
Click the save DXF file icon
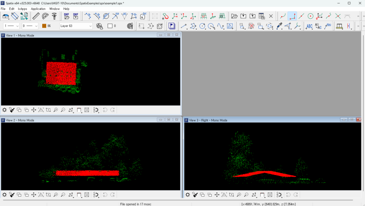click(76, 16)
